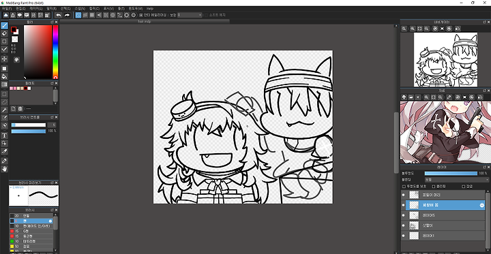
Task: Click zoom-in magnifier in navigator panel
Action: click(413, 29)
